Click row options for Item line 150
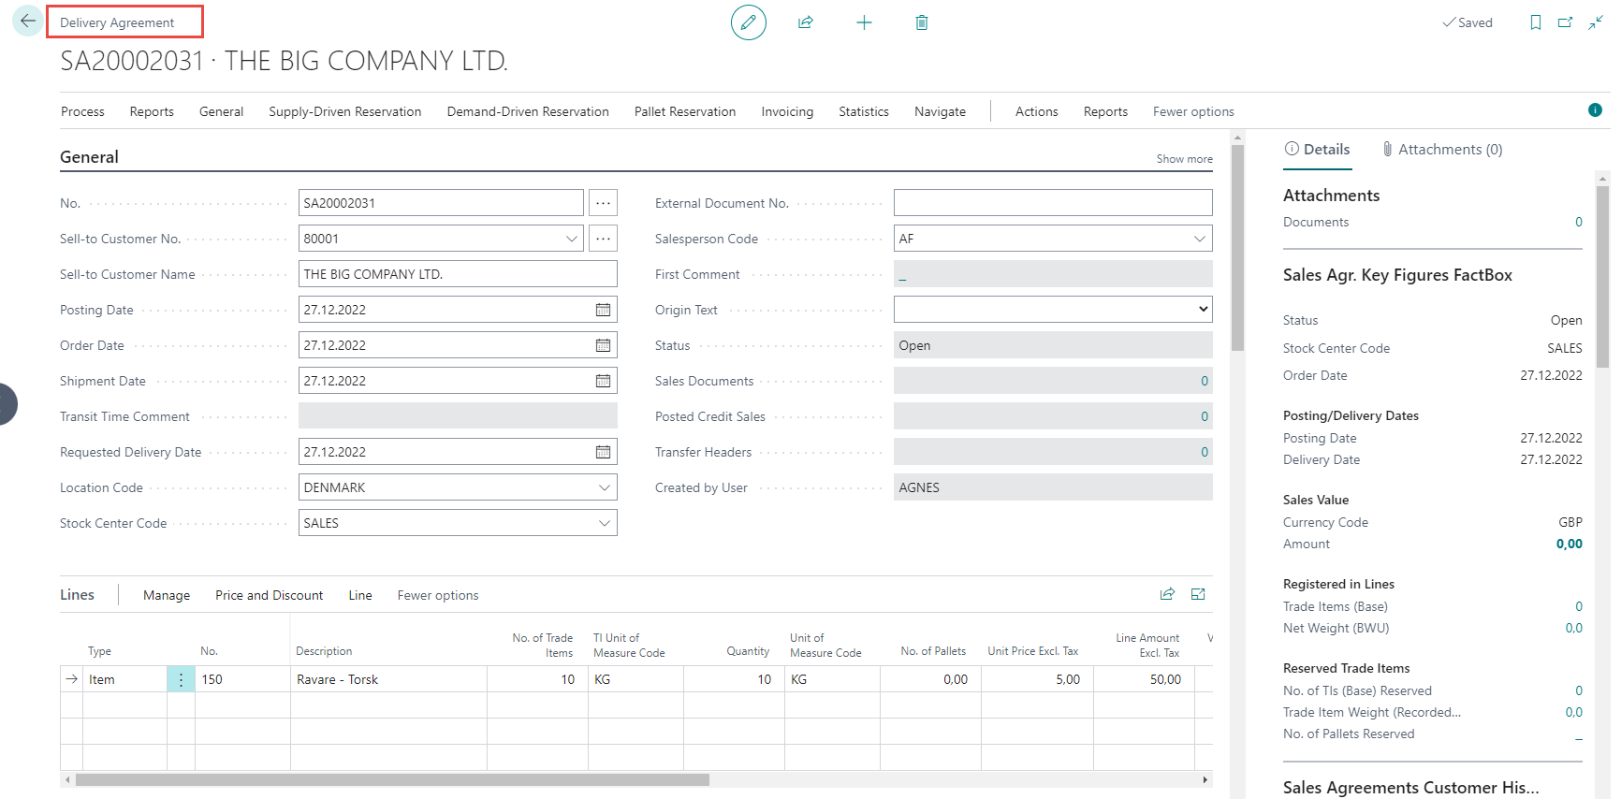 click(x=181, y=679)
